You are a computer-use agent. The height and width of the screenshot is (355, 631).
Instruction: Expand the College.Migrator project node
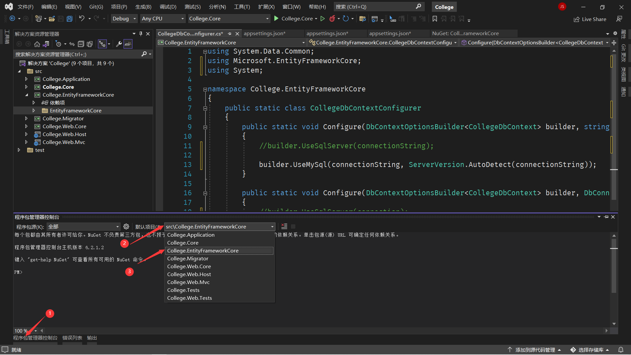pyautogui.click(x=26, y=119)
